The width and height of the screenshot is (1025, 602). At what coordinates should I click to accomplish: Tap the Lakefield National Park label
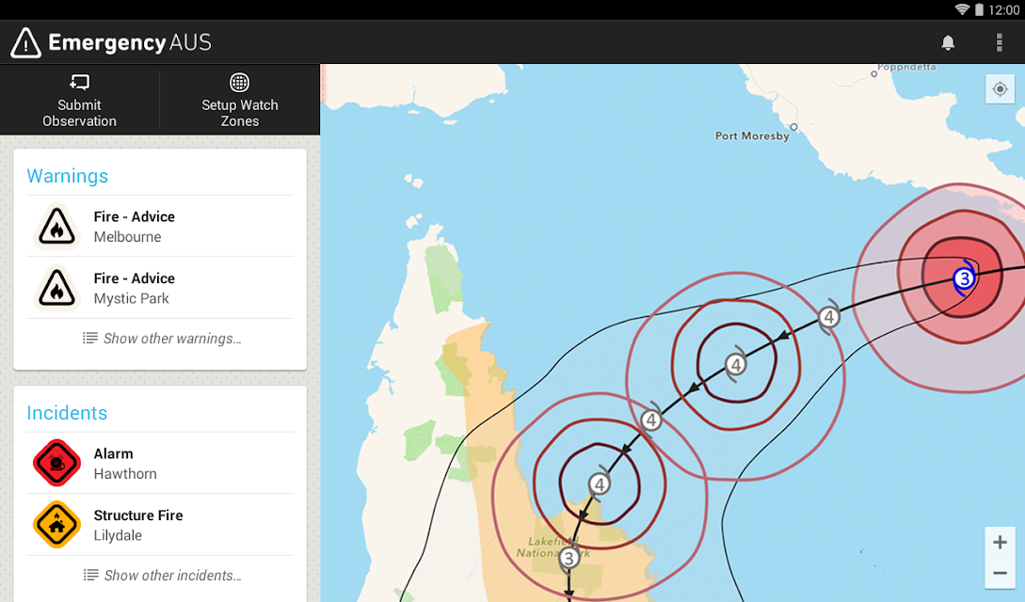pos(553,547)
